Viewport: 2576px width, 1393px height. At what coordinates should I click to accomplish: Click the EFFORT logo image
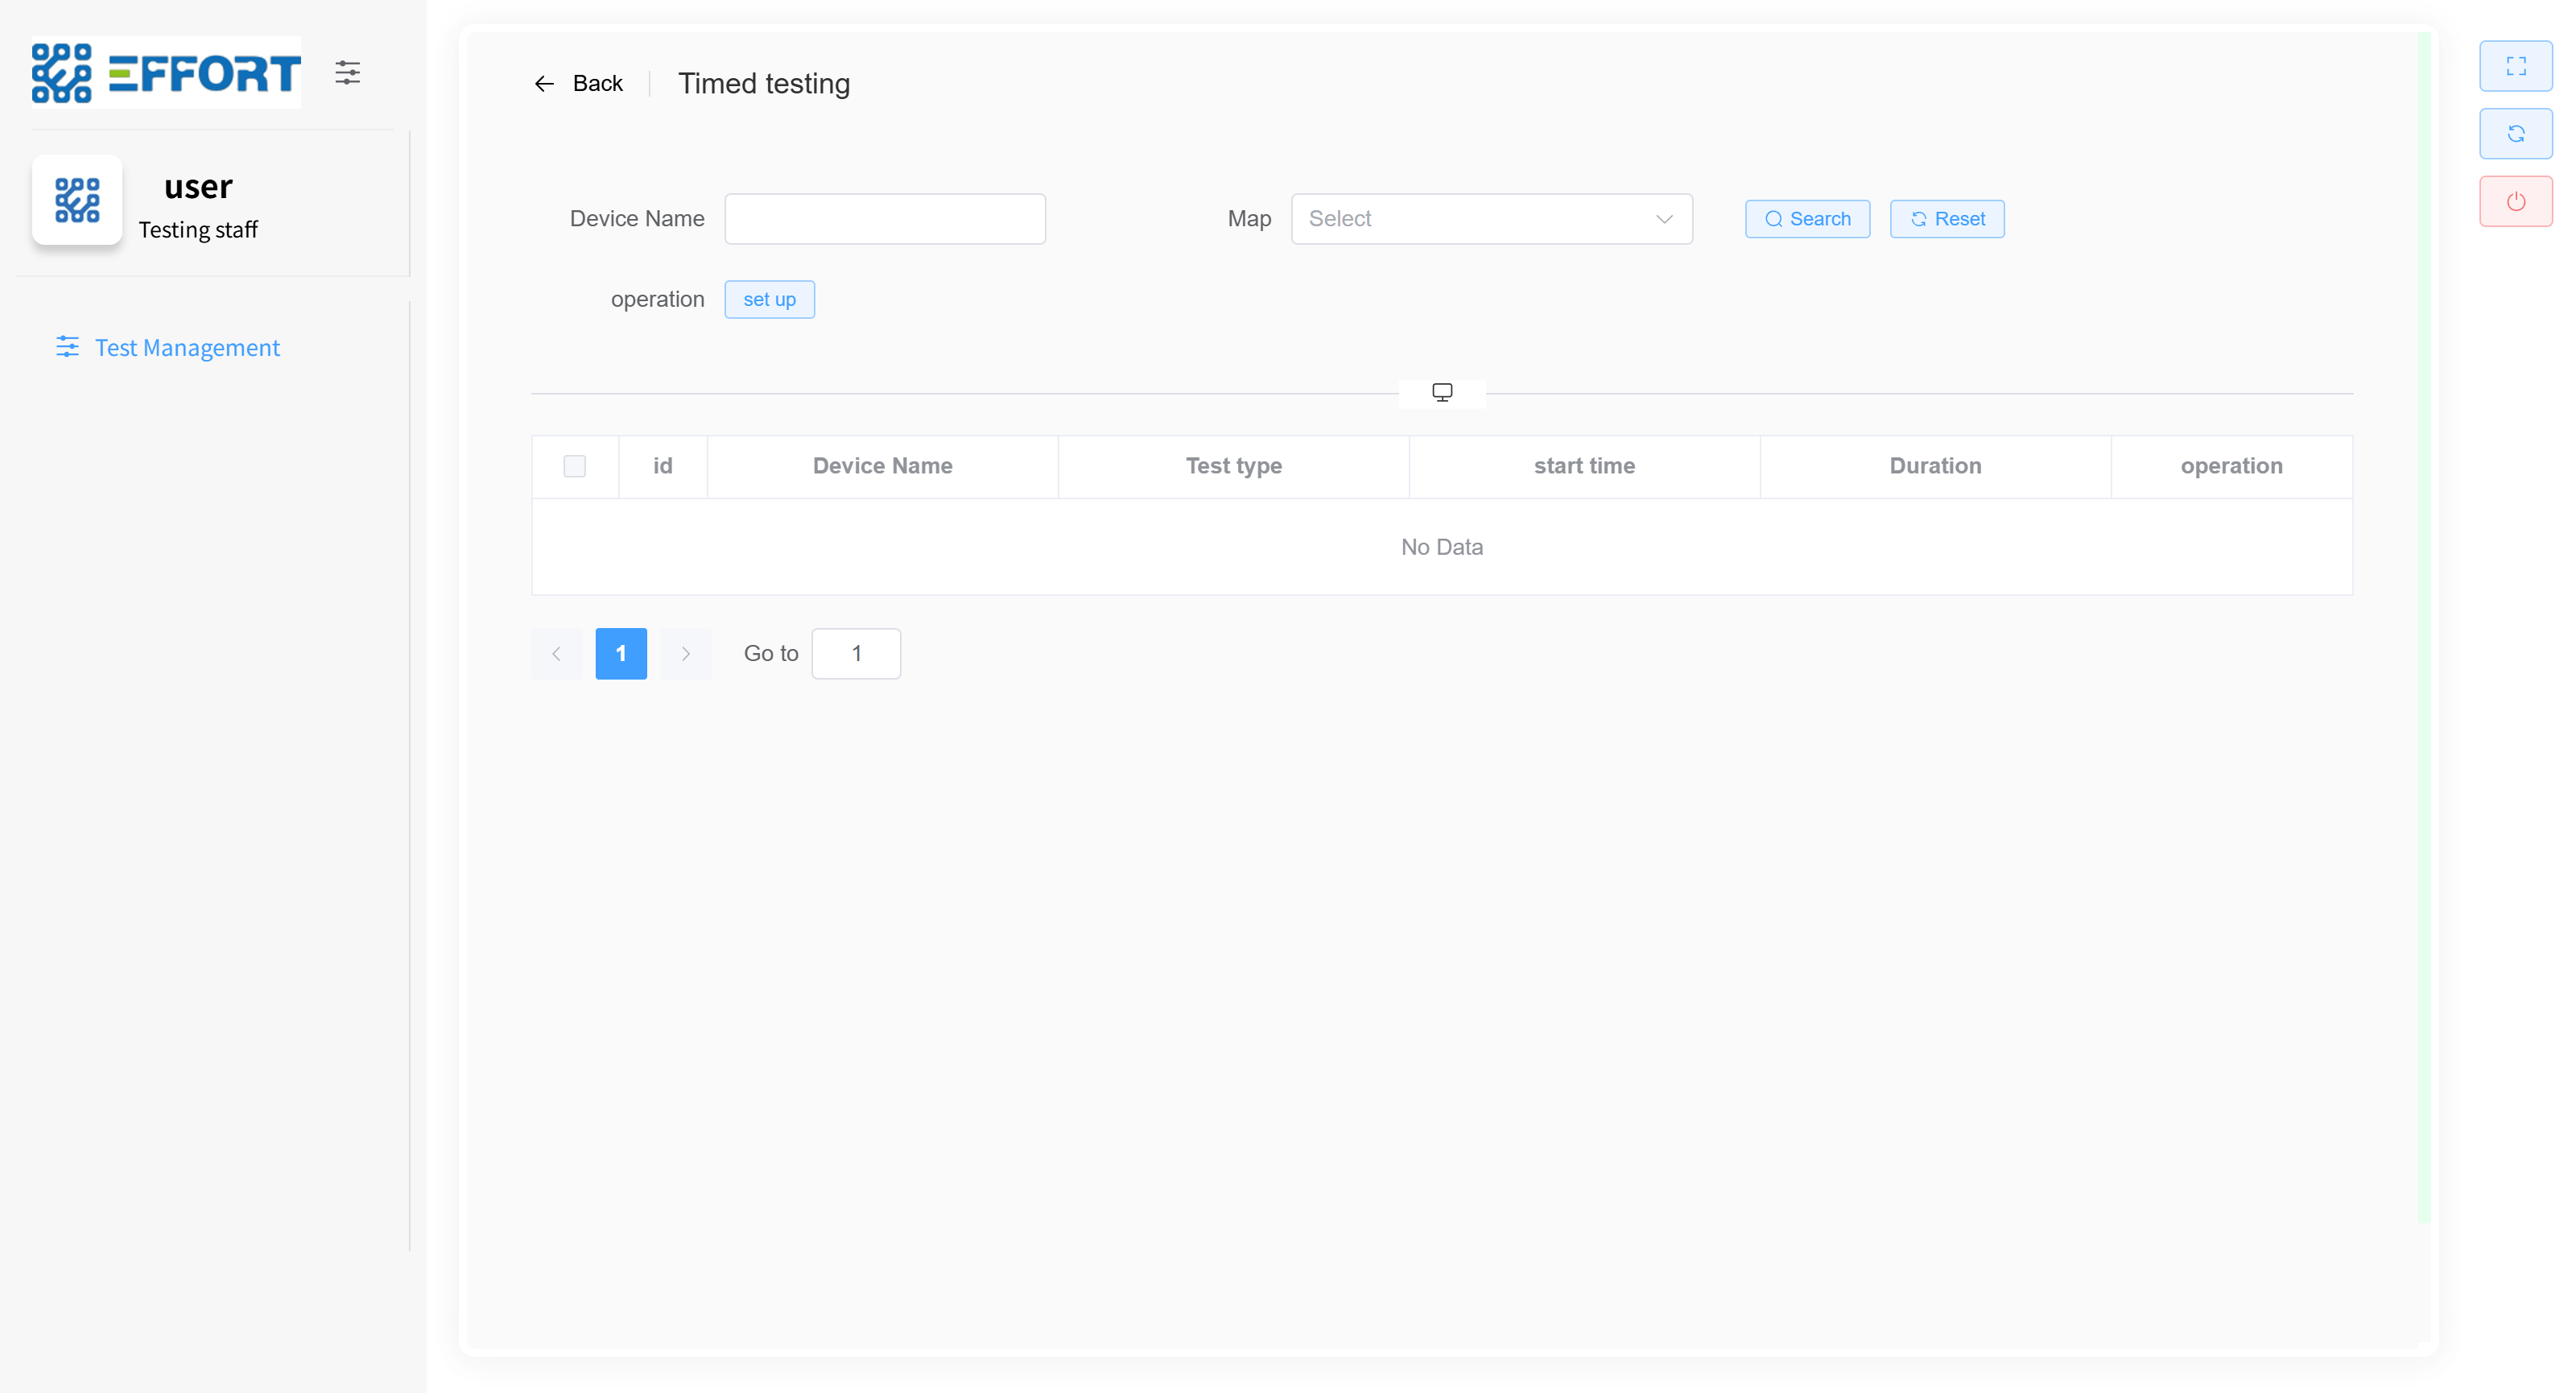166,72
